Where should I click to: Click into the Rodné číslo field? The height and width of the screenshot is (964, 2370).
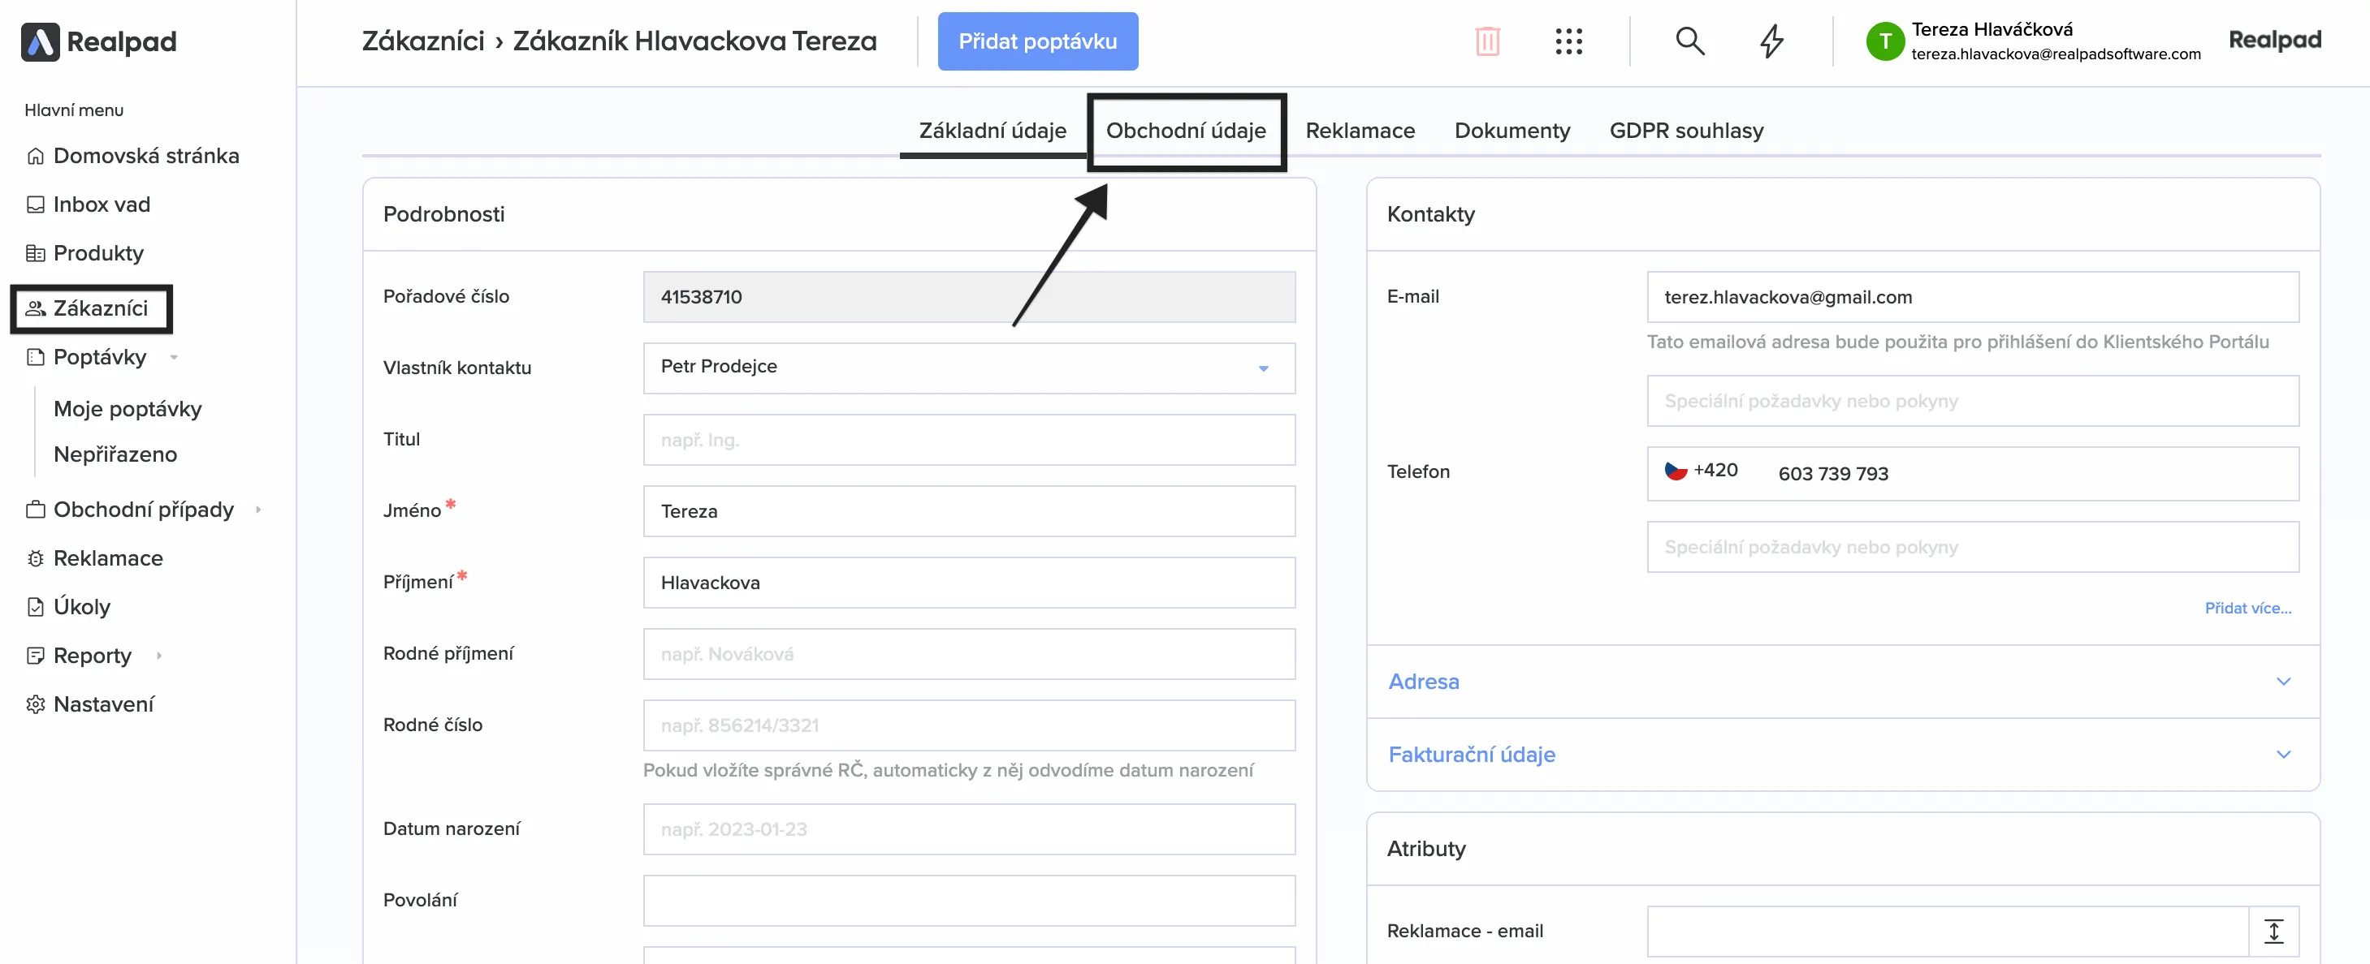(x=968, y=726)
